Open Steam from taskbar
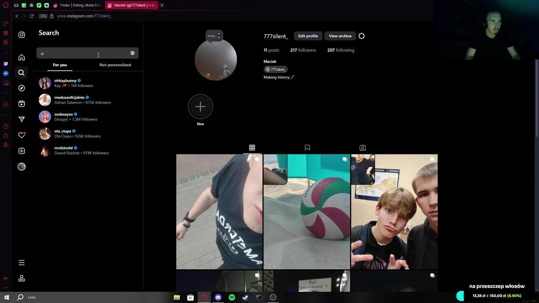 245,298
